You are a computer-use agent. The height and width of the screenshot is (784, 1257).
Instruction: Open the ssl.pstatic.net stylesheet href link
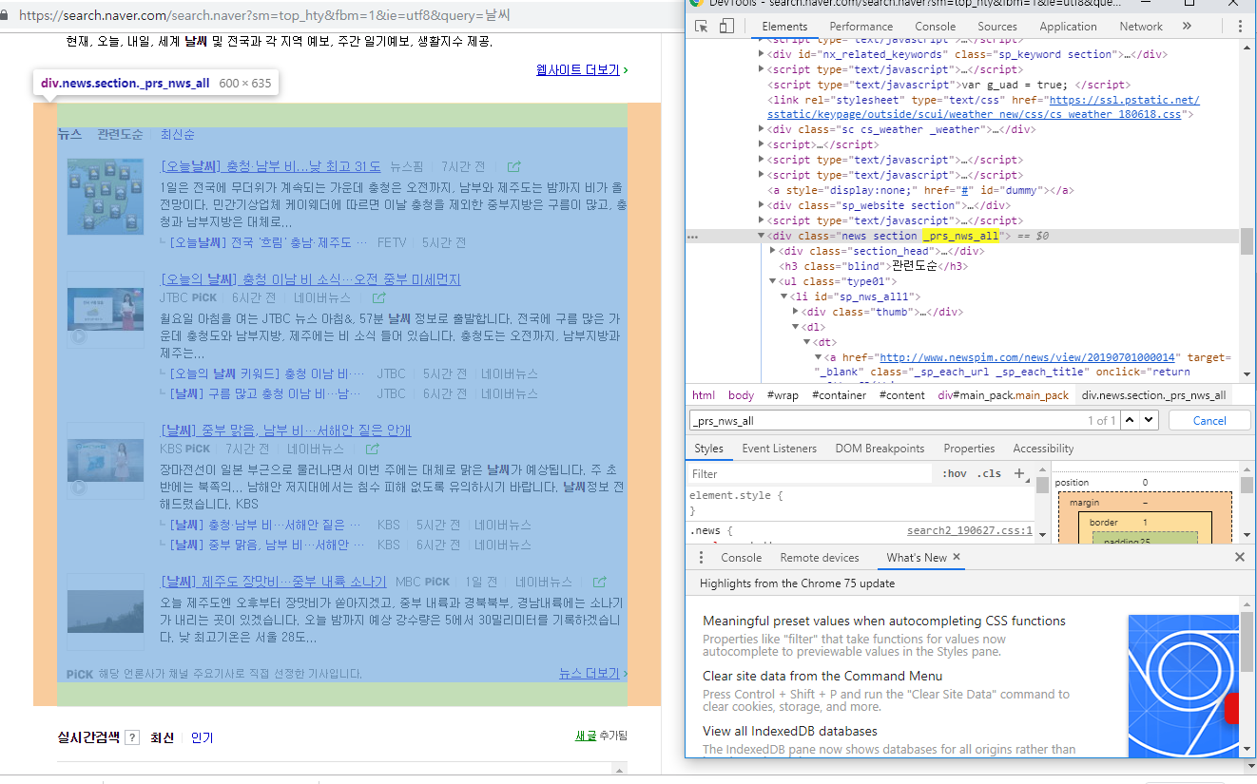coord(982,106)
